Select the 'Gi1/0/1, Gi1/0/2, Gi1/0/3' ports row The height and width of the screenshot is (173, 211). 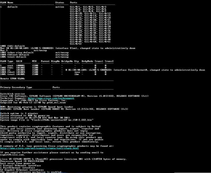88,7
